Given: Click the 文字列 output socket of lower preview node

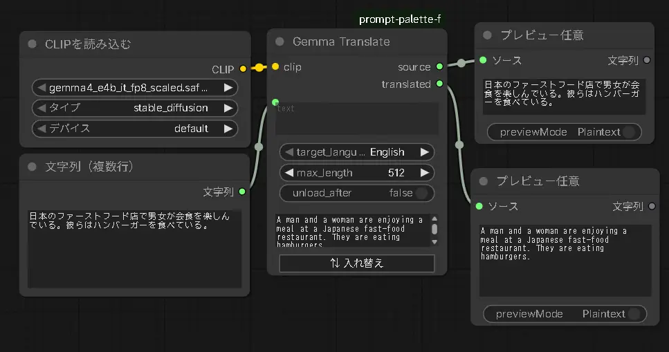Looking at the screenshot, I should coord(652,206).
